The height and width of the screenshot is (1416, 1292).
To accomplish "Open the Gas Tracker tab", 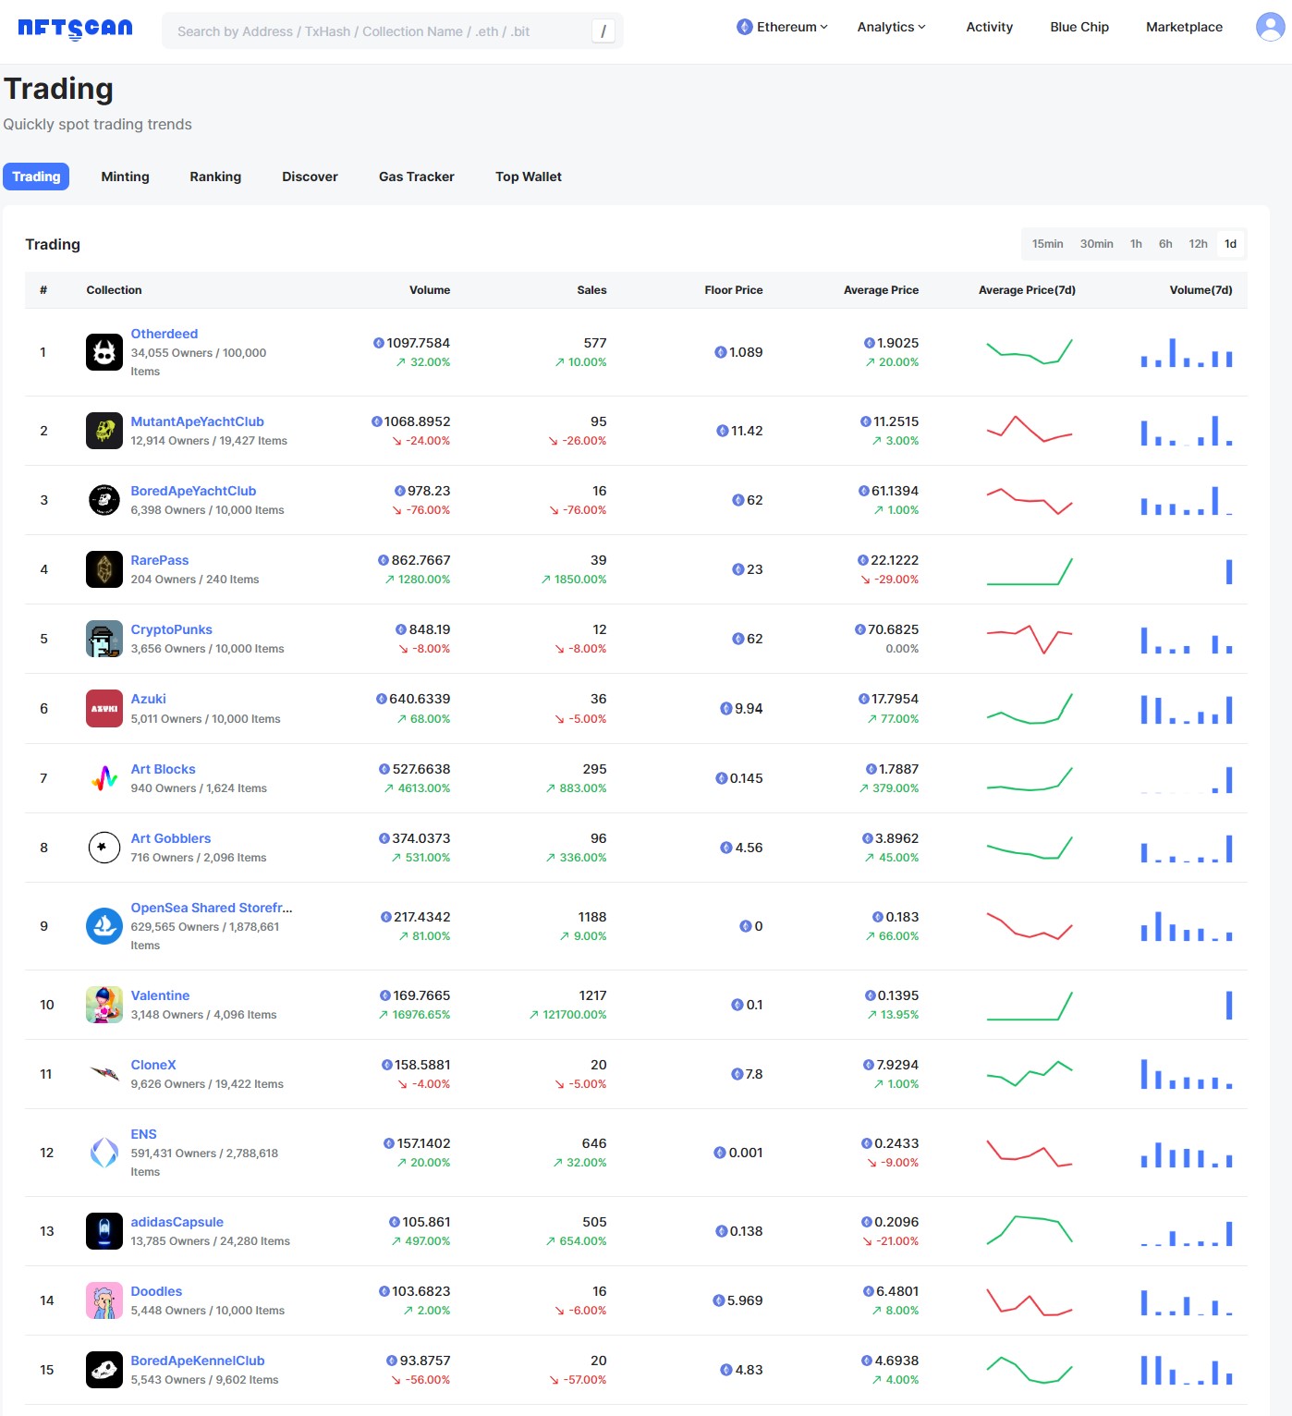I will (416, 177).
